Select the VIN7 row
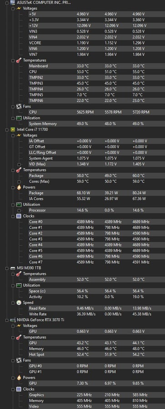Viewport: 165px width, 409px height. pos(97,54)
